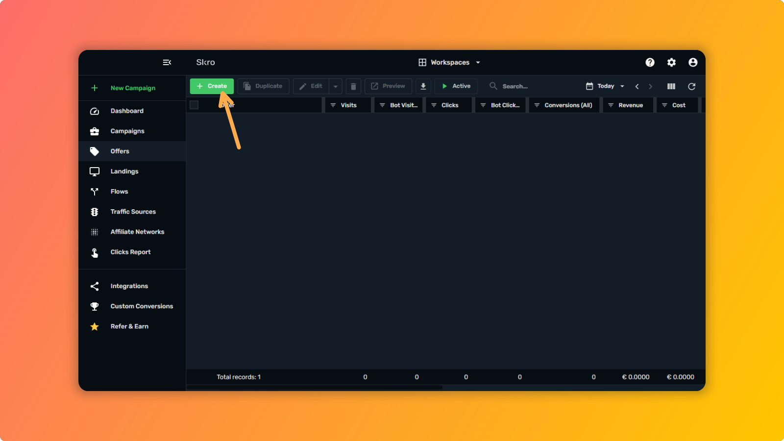
Task: Open Flows in the sidebar
Action: (x=132, y=192)
